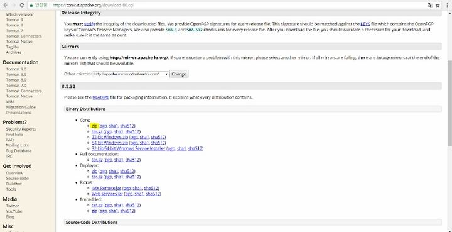Open Tomcat 7.0 documentation link
The height and width of the screenshot is (232, 452).
point(16,86)
